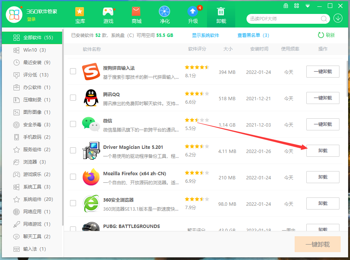Open the 升级 upgrade tab
Image resolution: width=350 pixels, height=260 pixels.
[193, 15]
